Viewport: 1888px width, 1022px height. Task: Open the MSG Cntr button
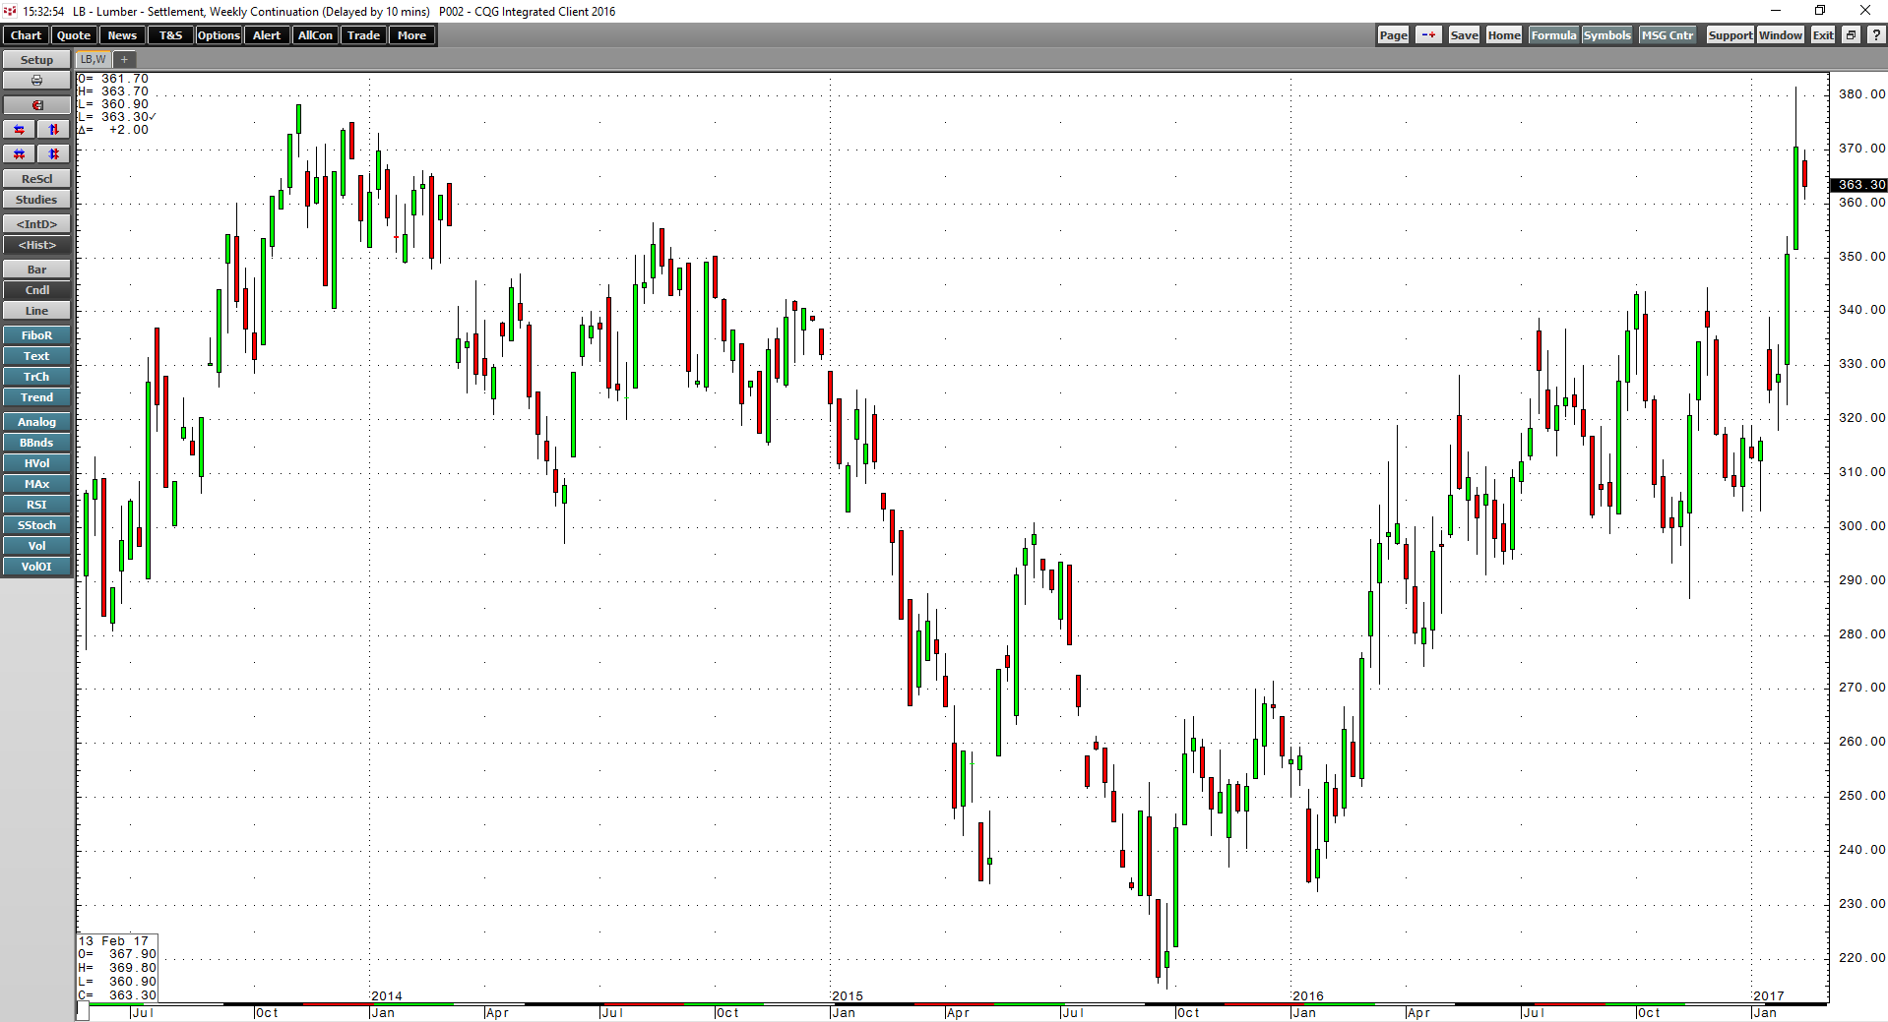[x=1668, y=35]
